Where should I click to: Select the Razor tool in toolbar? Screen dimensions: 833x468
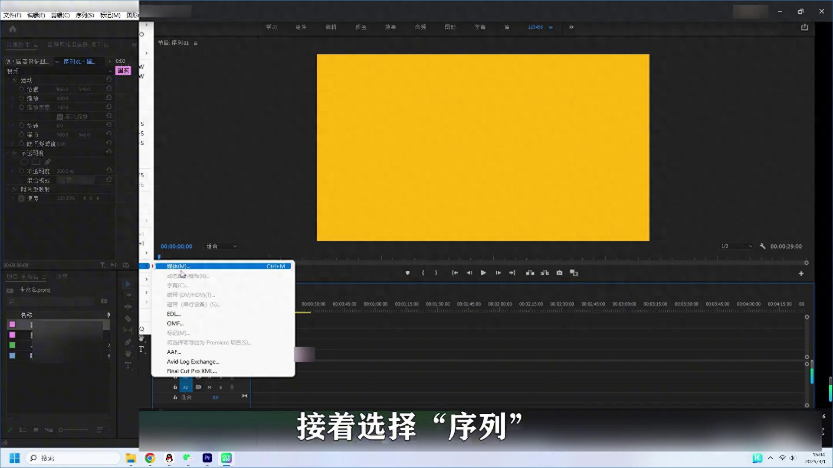tap(128, 318)
